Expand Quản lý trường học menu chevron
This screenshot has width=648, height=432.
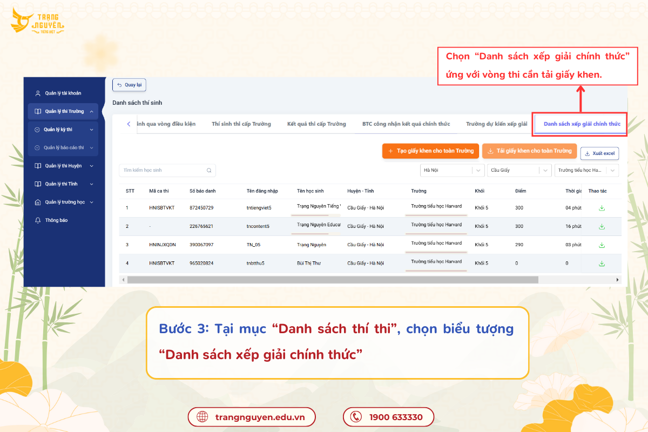point(92,202)
